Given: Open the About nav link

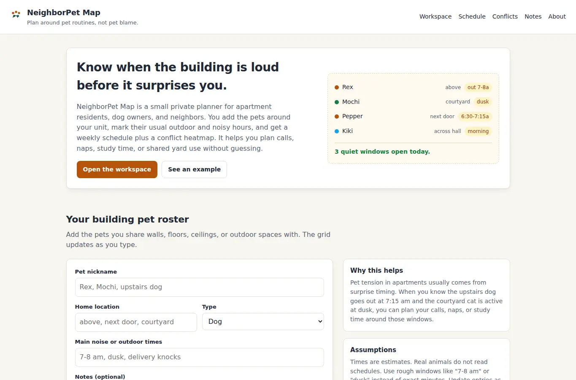Looking at the screenshot, I should pos(557,16).
